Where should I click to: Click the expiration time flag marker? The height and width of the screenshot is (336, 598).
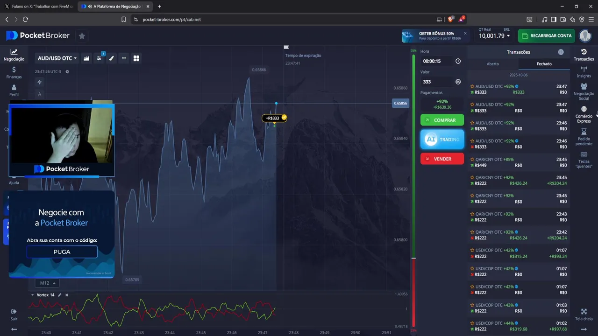coord(286,47)
